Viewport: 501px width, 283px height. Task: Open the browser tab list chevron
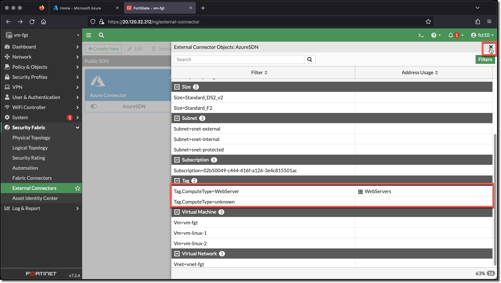(x=477, y=8)
